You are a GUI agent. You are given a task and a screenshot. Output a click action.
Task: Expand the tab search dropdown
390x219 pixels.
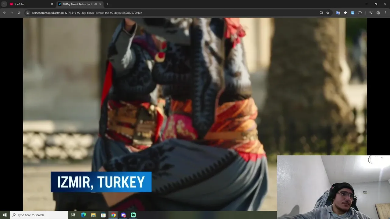[x=4, y=4]
